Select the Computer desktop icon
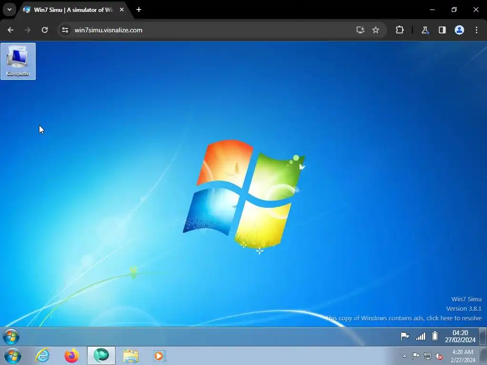This screenshot has width=487, height=365. (x=18, y=61)
